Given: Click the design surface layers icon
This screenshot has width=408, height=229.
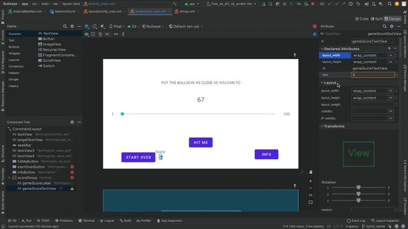Looking at the screenshot, I should click(87, 27).
